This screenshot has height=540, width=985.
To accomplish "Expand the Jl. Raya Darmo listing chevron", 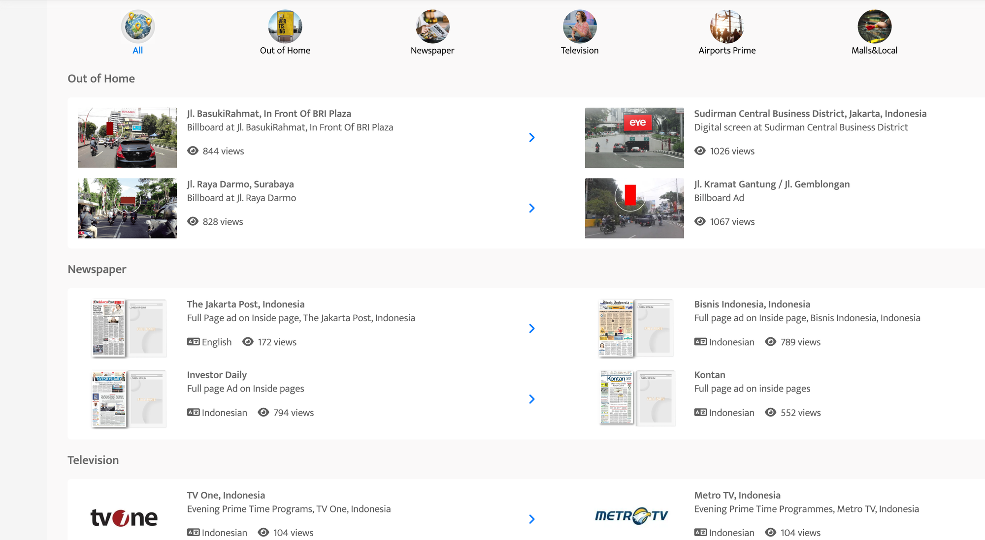I will point(531,208).
